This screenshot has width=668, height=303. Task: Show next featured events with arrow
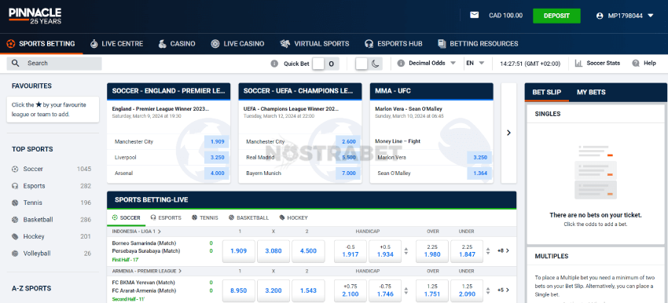[x=508, y=133]
